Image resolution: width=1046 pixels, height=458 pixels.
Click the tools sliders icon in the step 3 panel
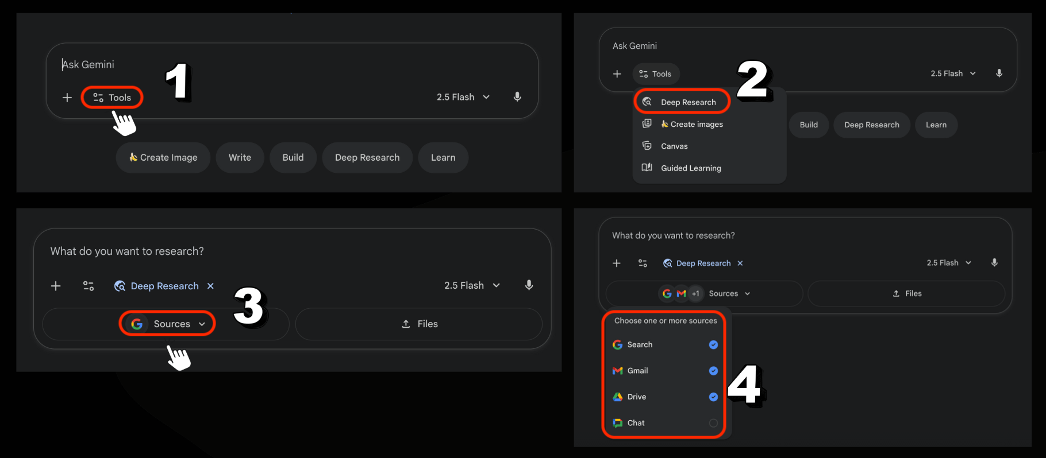point(89,286)
